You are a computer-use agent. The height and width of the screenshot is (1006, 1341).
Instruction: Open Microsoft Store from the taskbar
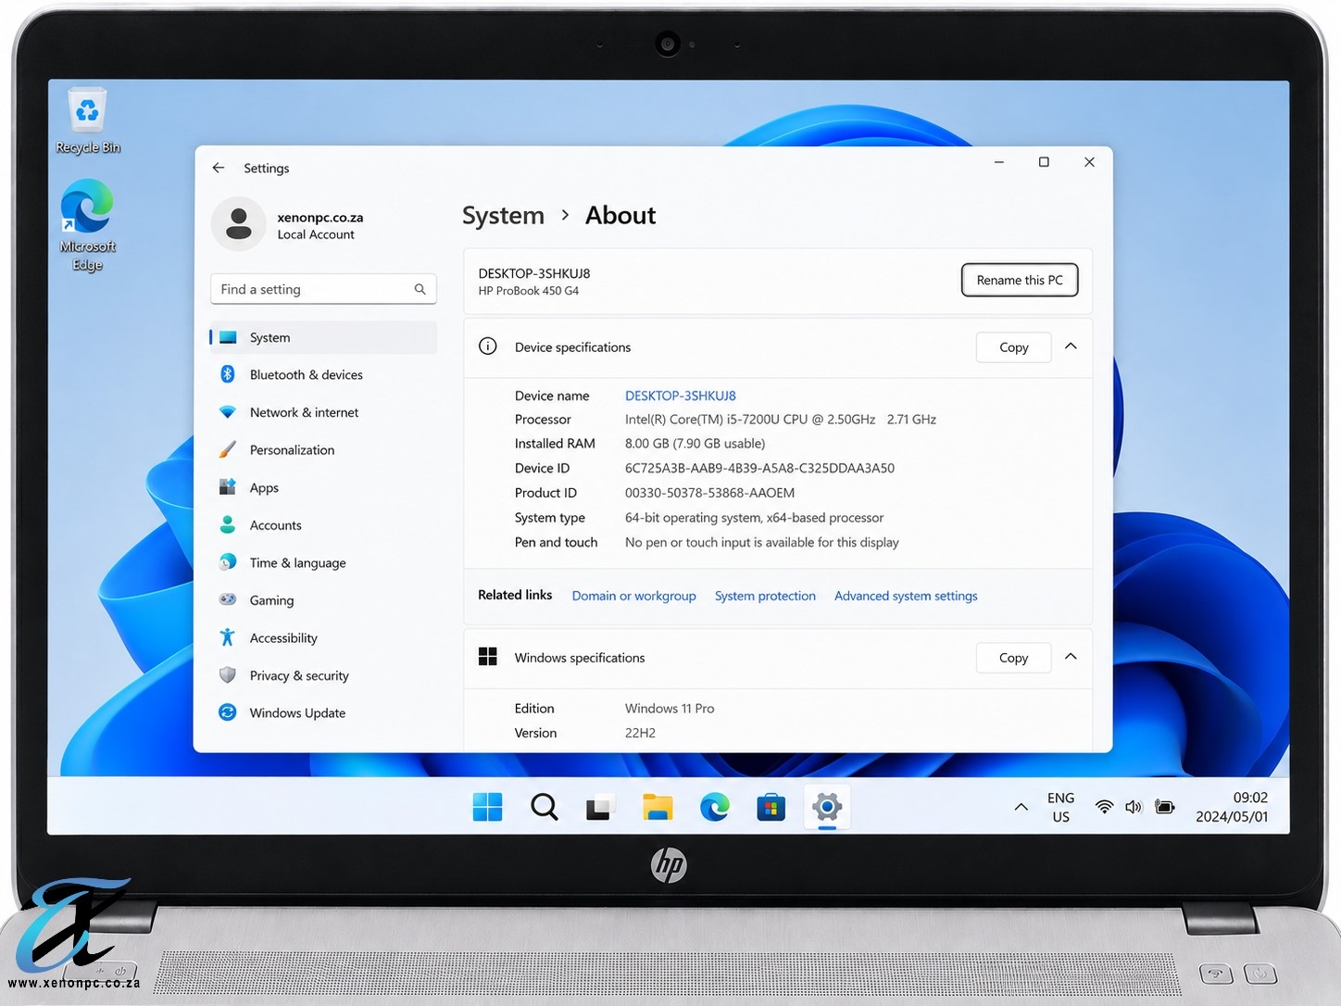click(771, 807)
